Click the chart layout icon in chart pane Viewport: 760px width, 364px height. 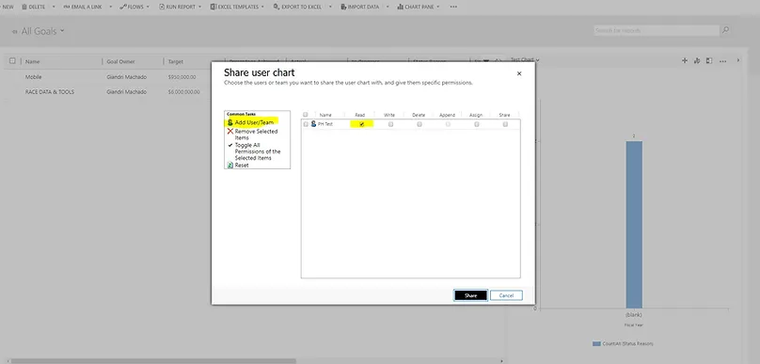(x=709, y=60)
